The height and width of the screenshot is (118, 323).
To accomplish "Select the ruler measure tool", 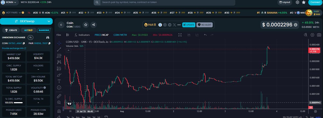I will [x=59, y=96].
